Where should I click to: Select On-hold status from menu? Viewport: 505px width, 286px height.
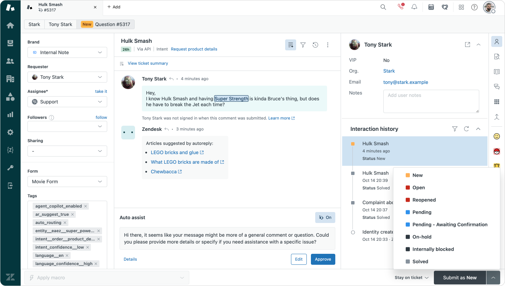point(447,237)
